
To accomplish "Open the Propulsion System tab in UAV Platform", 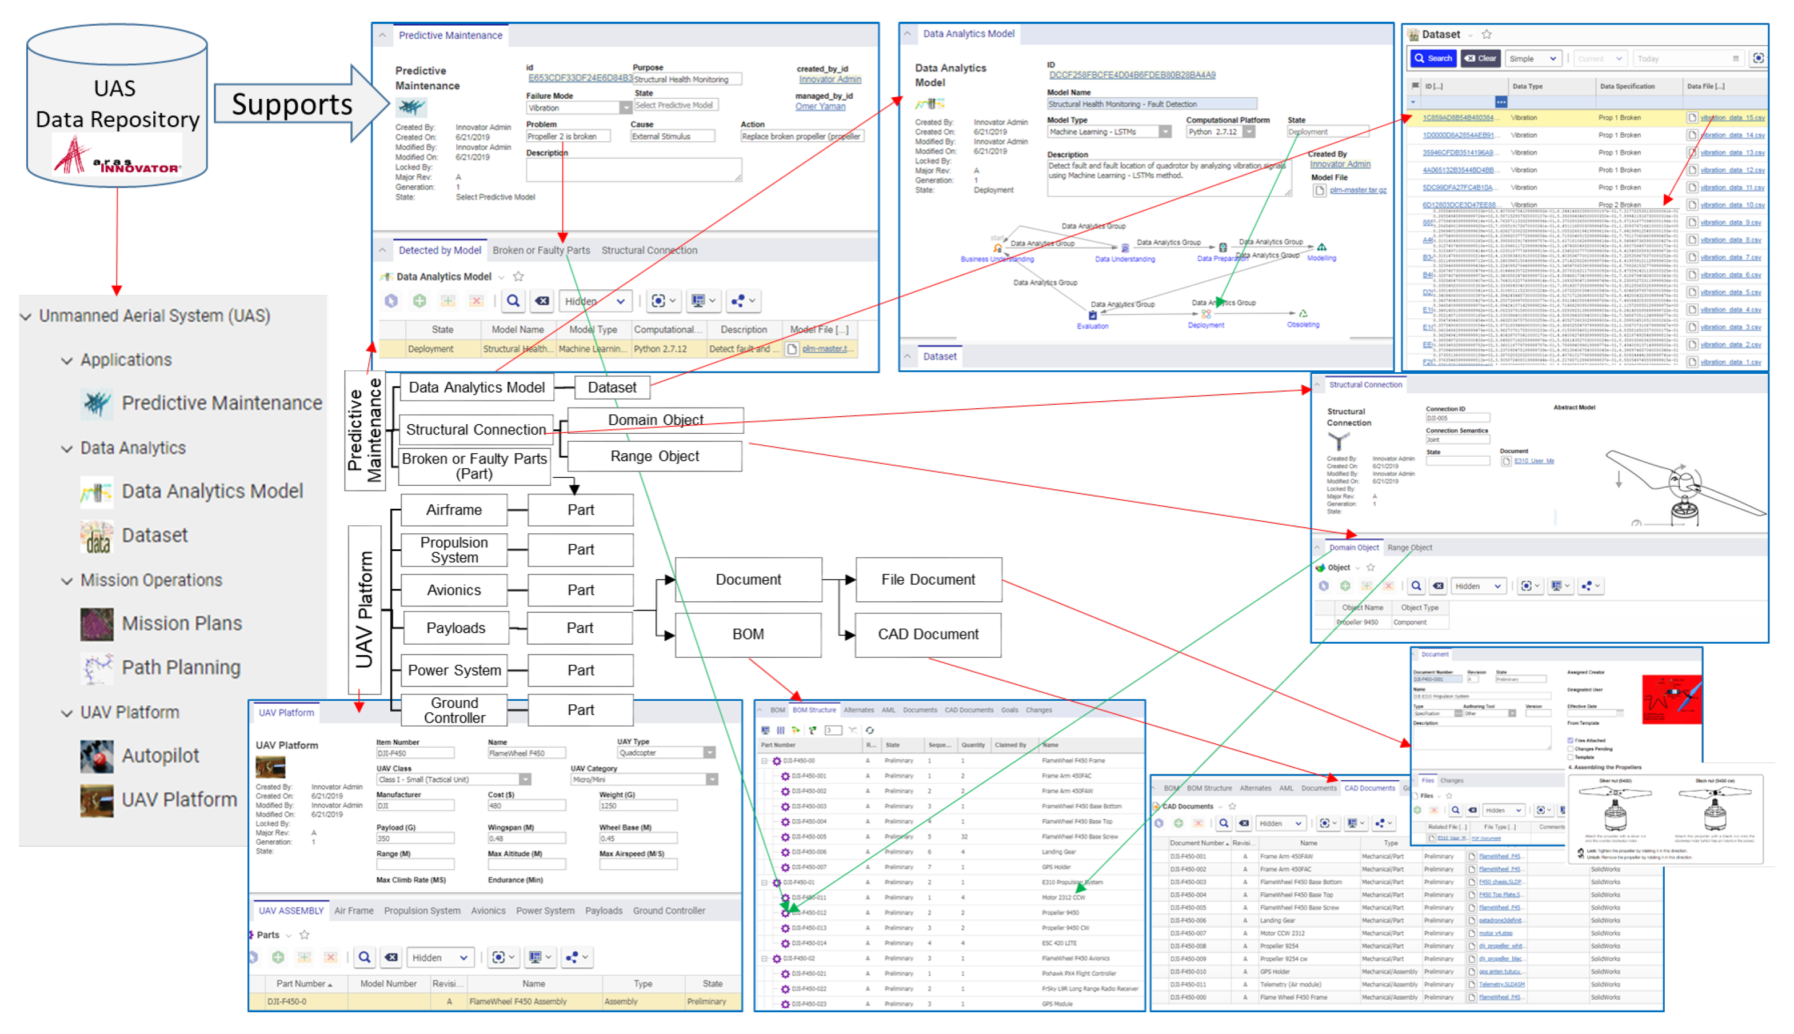I will pos(422,911).
